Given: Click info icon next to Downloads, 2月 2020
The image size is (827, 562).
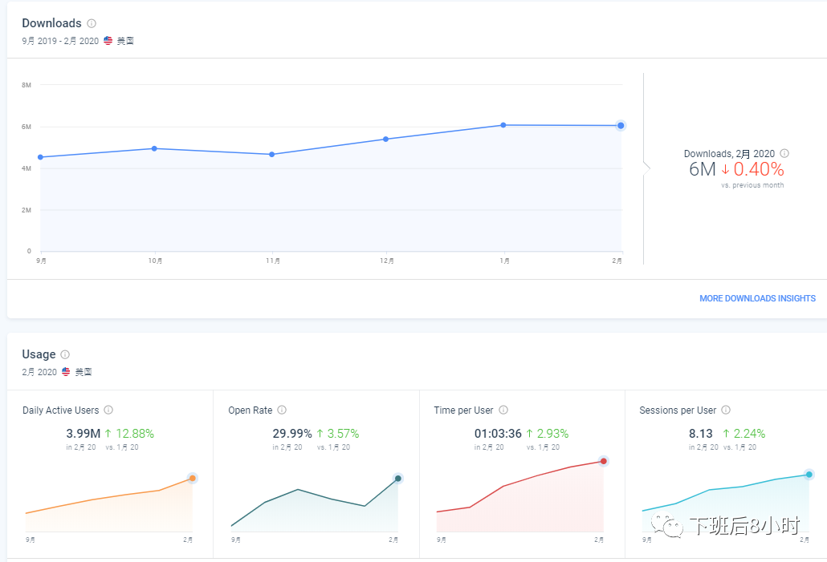Looking at the screenshot, I should 784,153.
